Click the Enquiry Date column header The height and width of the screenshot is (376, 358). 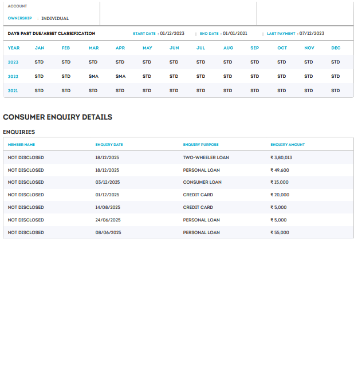[x=109, y=145]
